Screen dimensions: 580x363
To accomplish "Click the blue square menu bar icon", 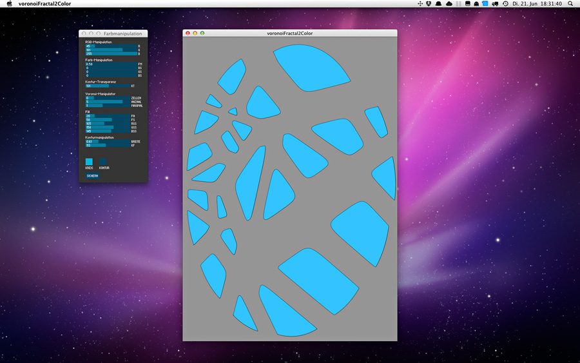I will pyautogui.click(x=485, y=4).
